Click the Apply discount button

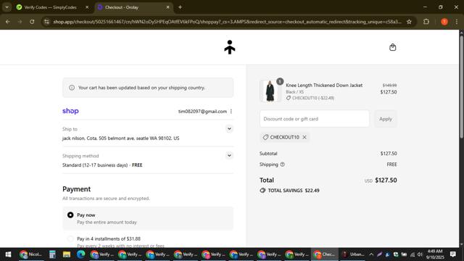click(385, 119)
